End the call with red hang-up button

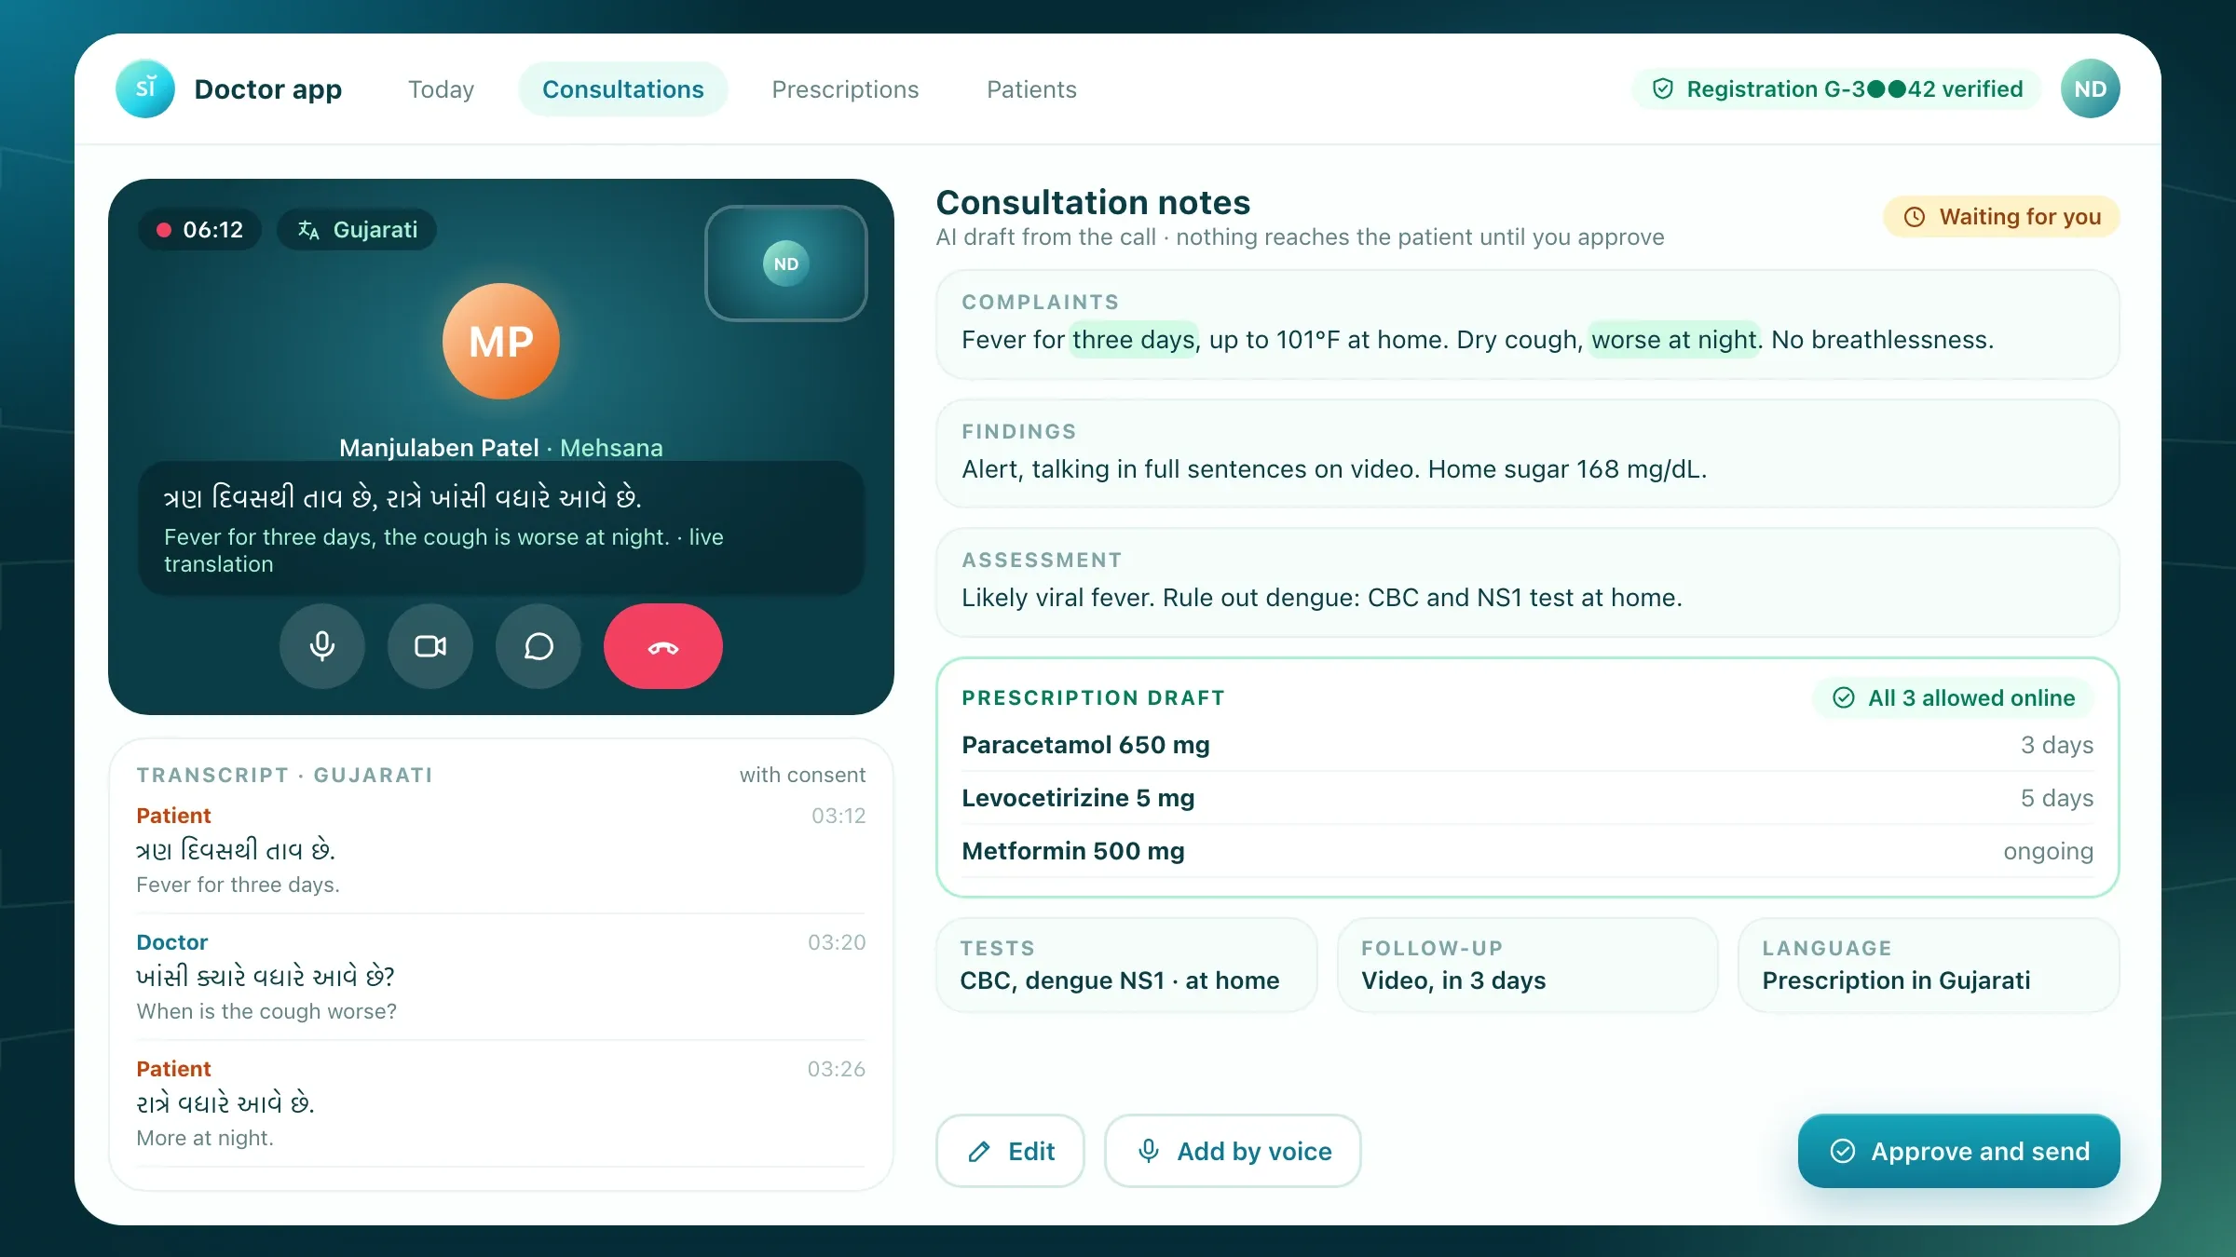coord(663,646)
